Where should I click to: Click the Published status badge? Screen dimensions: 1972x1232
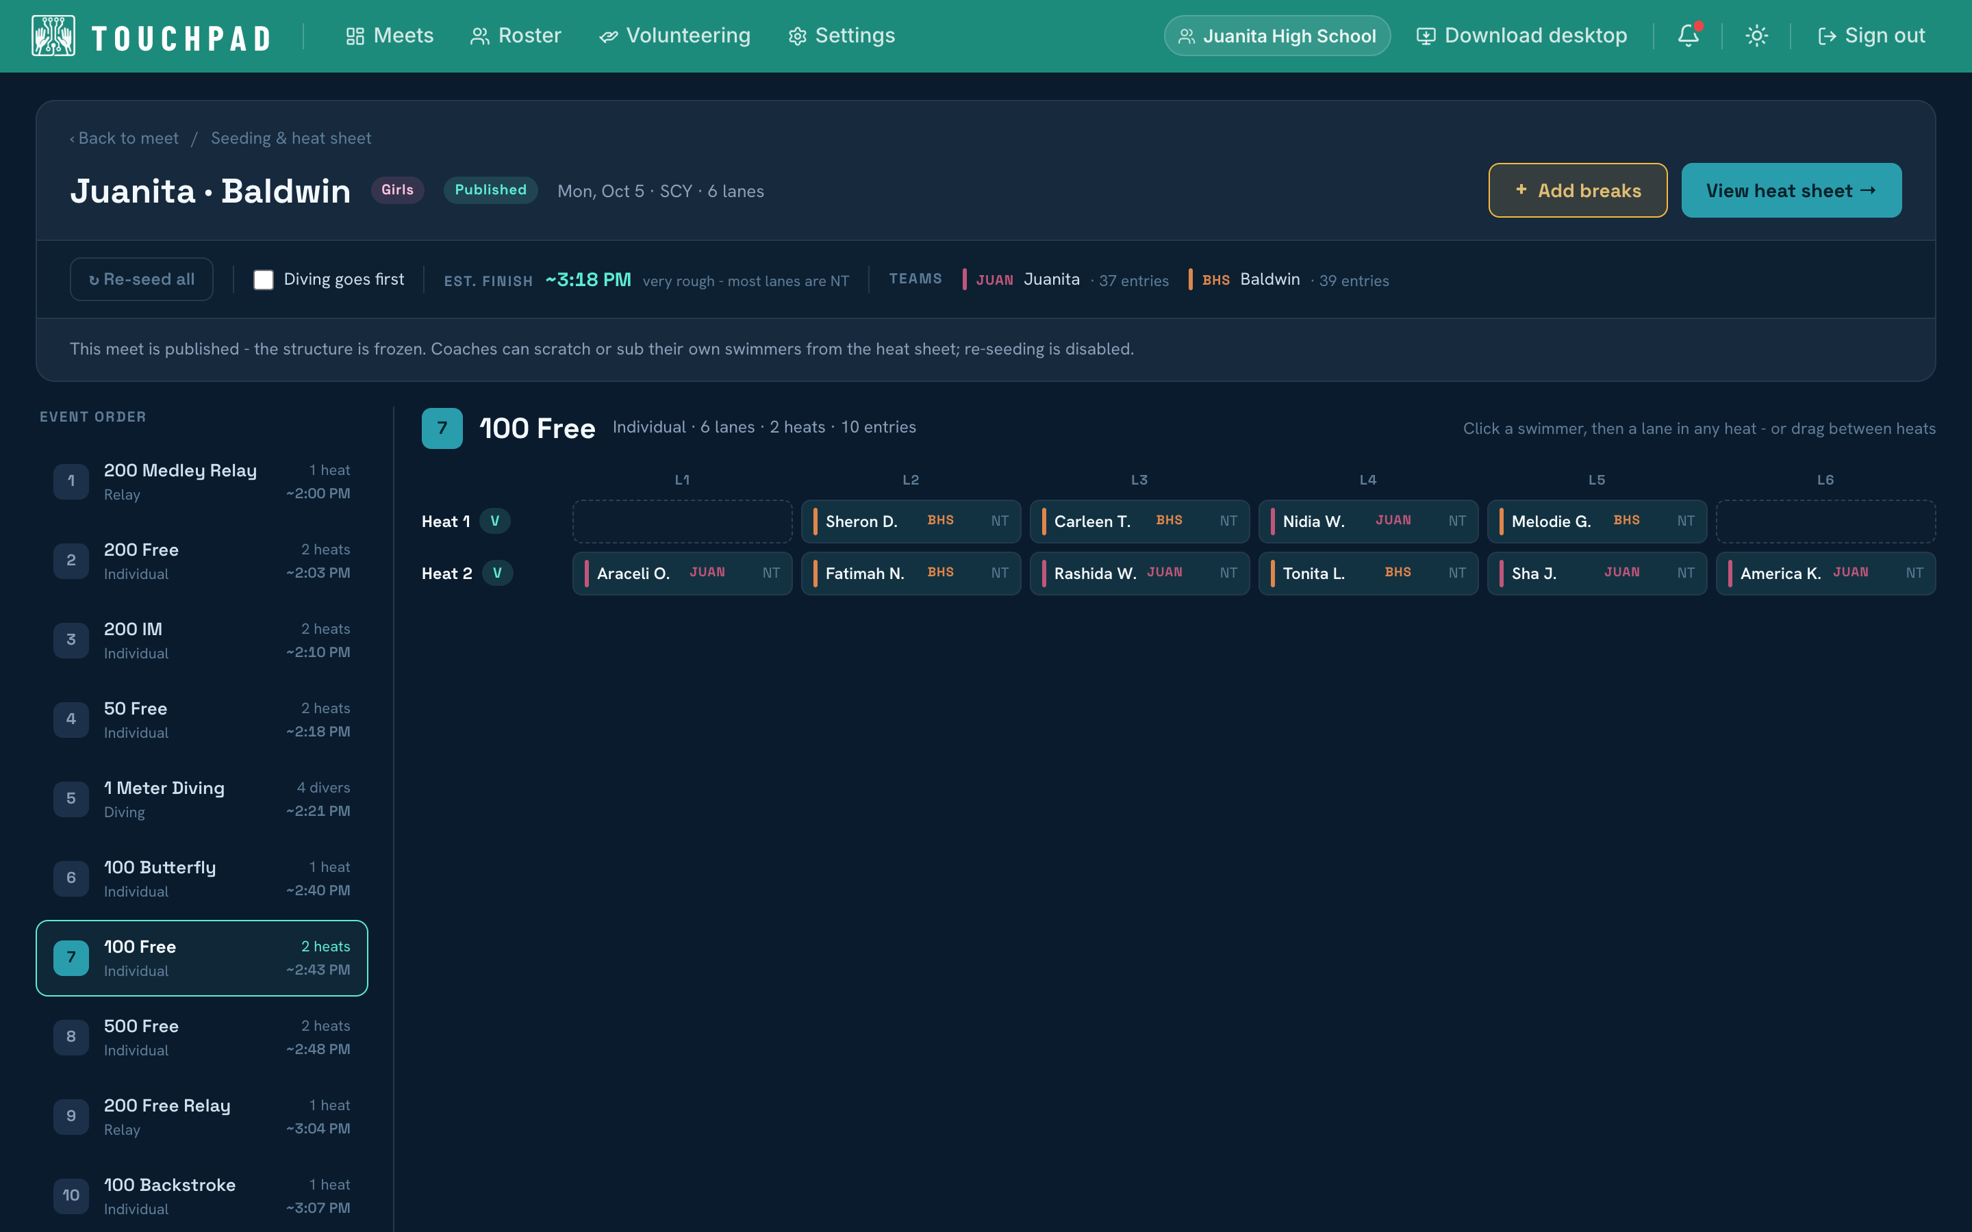click(x=490, y=190)
